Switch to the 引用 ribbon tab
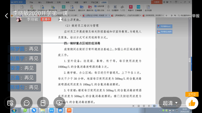The width and height of the screenshot is (202, 113). pyautogui.click(x=59, y=2)
